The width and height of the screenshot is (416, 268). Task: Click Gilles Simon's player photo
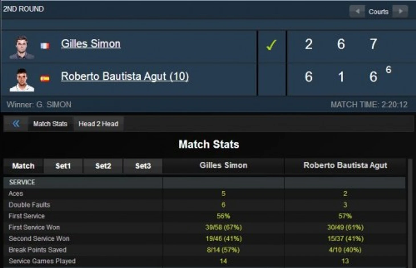point(22,47)
